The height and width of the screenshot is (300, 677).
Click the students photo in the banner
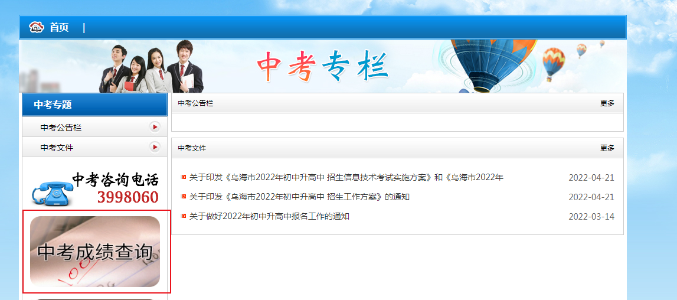point(151,67)
